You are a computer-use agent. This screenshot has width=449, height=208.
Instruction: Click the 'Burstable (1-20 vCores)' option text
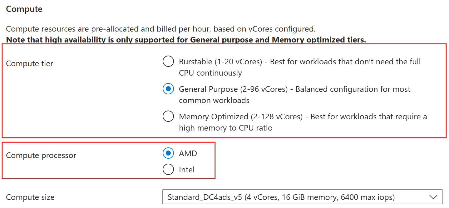pos(220,62)
